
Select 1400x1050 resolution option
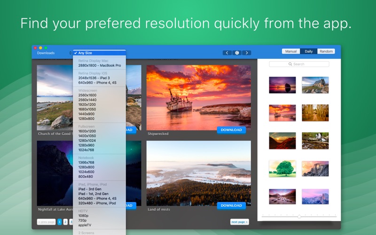[99, 136]
